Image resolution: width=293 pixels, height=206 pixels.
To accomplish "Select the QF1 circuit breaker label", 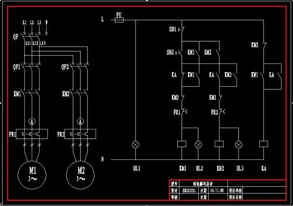I will [x=16, y=66].
